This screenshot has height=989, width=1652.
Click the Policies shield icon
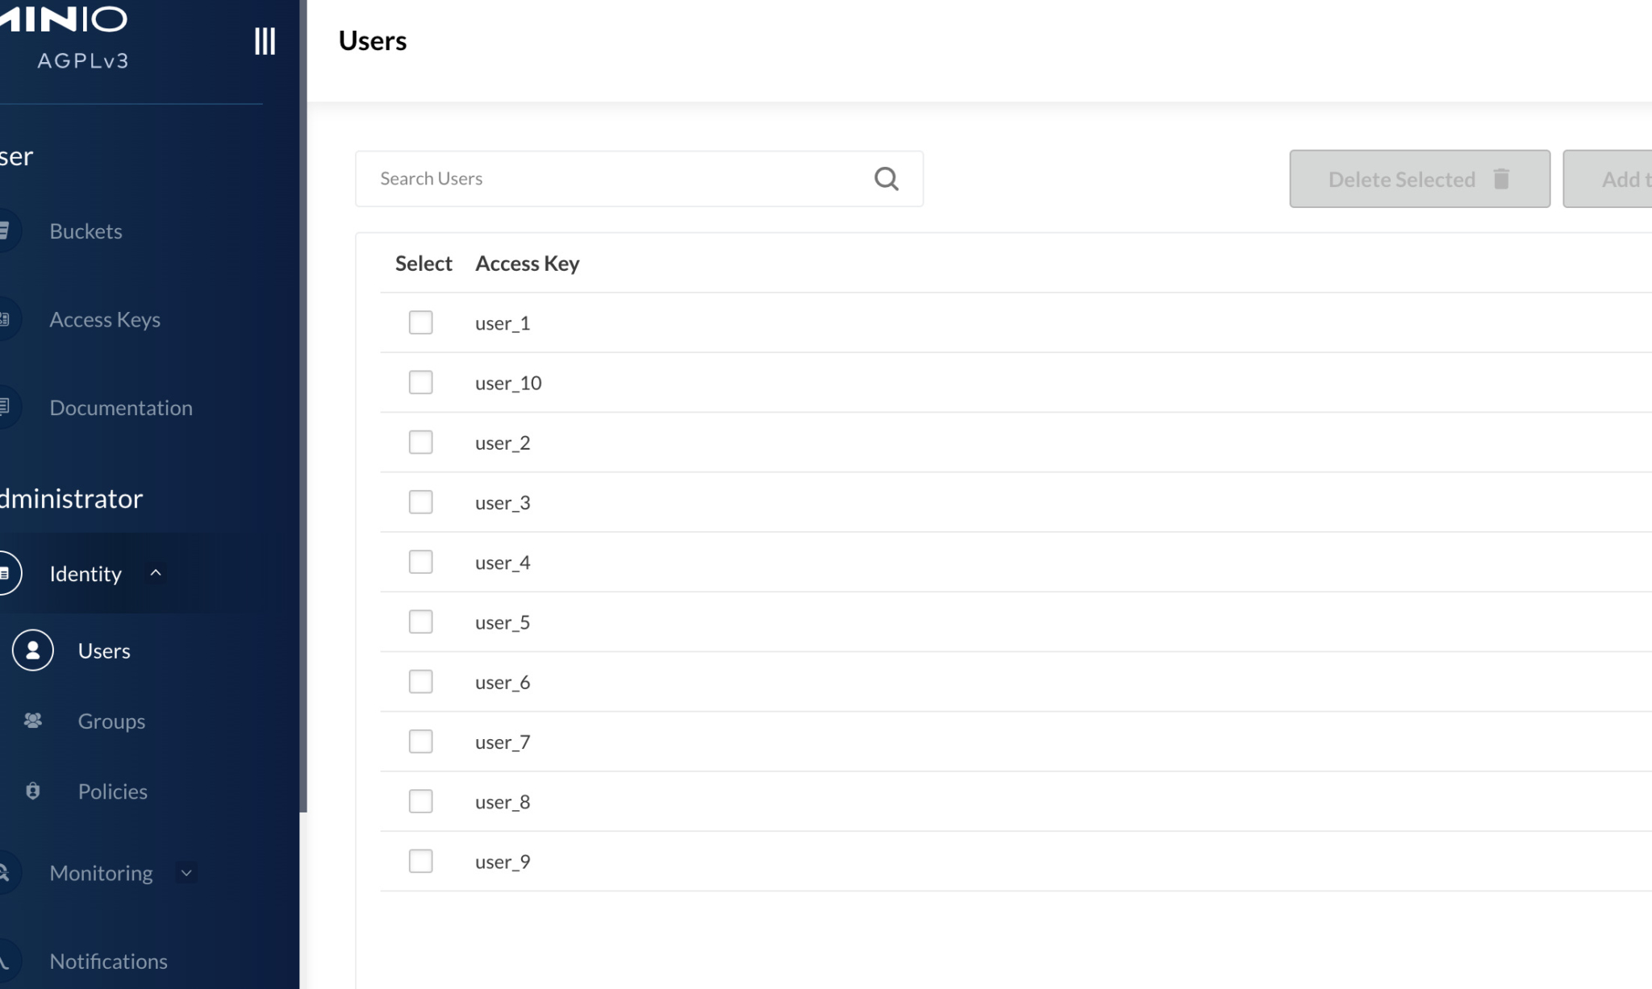[x=33, y=791]
